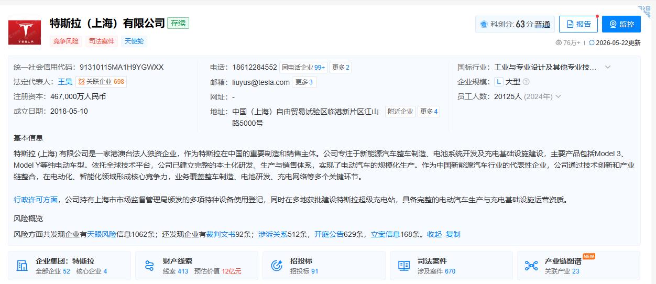Open the 报告 report button
The height and width of the screenshot is (284, 656).
578,24
